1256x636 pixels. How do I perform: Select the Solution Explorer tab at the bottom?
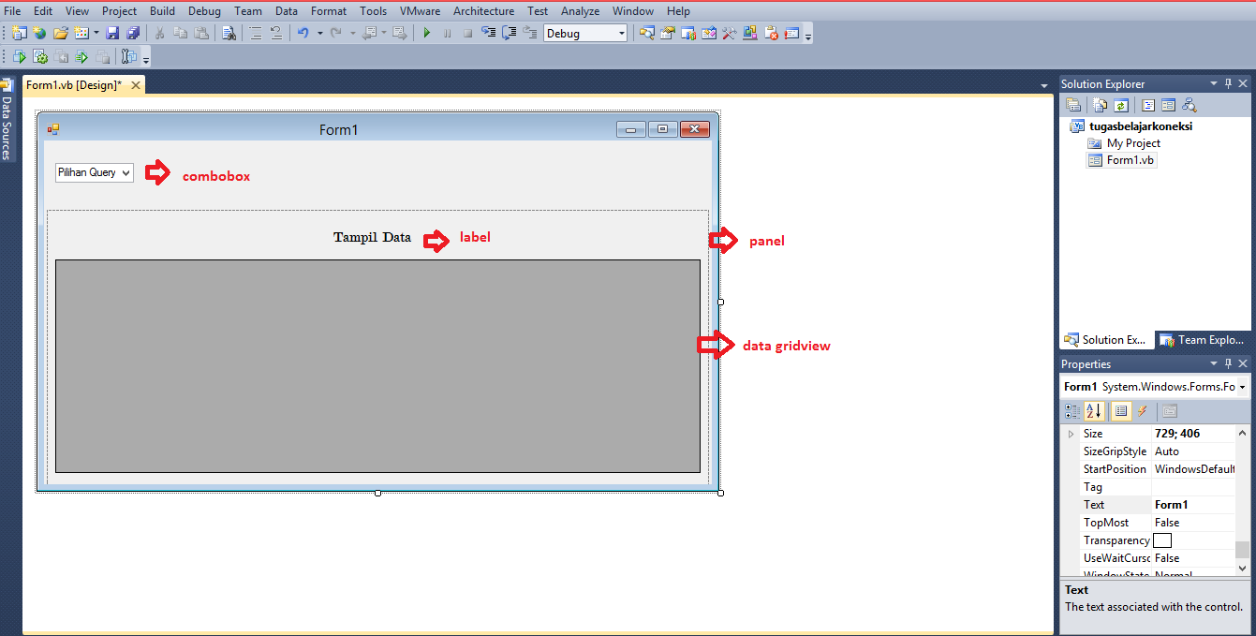point(1106,339)
